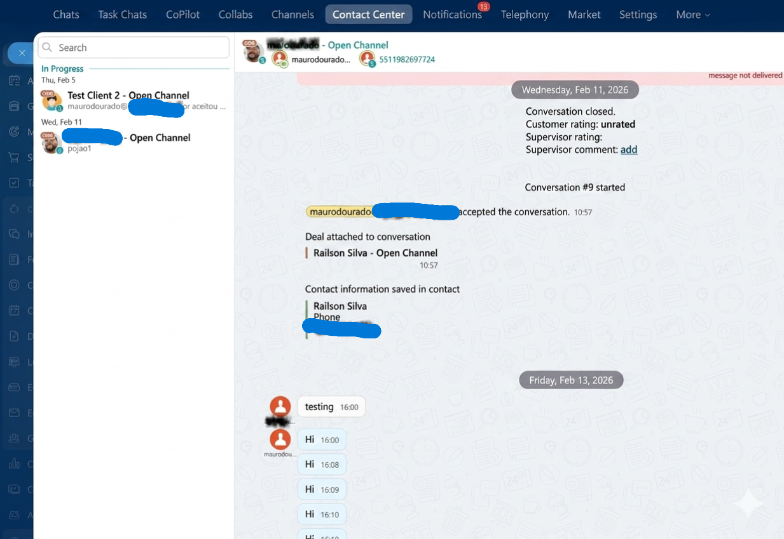Switch to the Telephony tab
784x539 pixels.
tap(525, 15)
